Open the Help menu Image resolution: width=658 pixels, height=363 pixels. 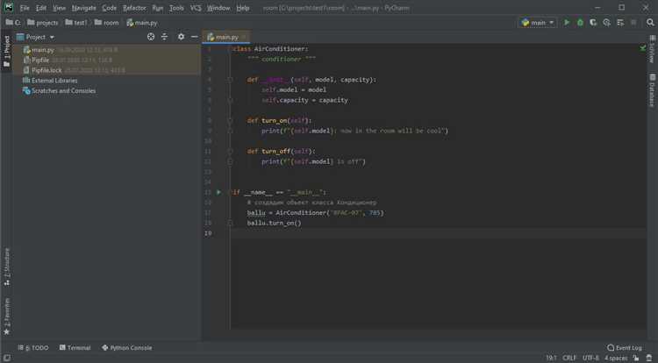point(242,8)
